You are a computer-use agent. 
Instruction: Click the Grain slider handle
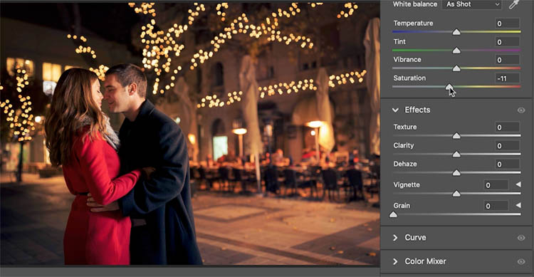[393, 214]
